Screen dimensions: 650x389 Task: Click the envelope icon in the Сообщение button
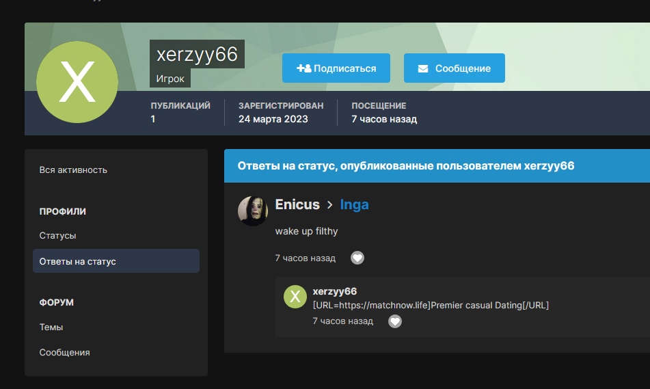pos(423,68)
